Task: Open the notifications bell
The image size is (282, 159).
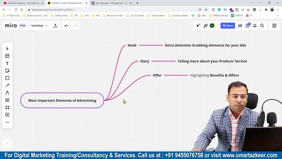Action: 255,26
